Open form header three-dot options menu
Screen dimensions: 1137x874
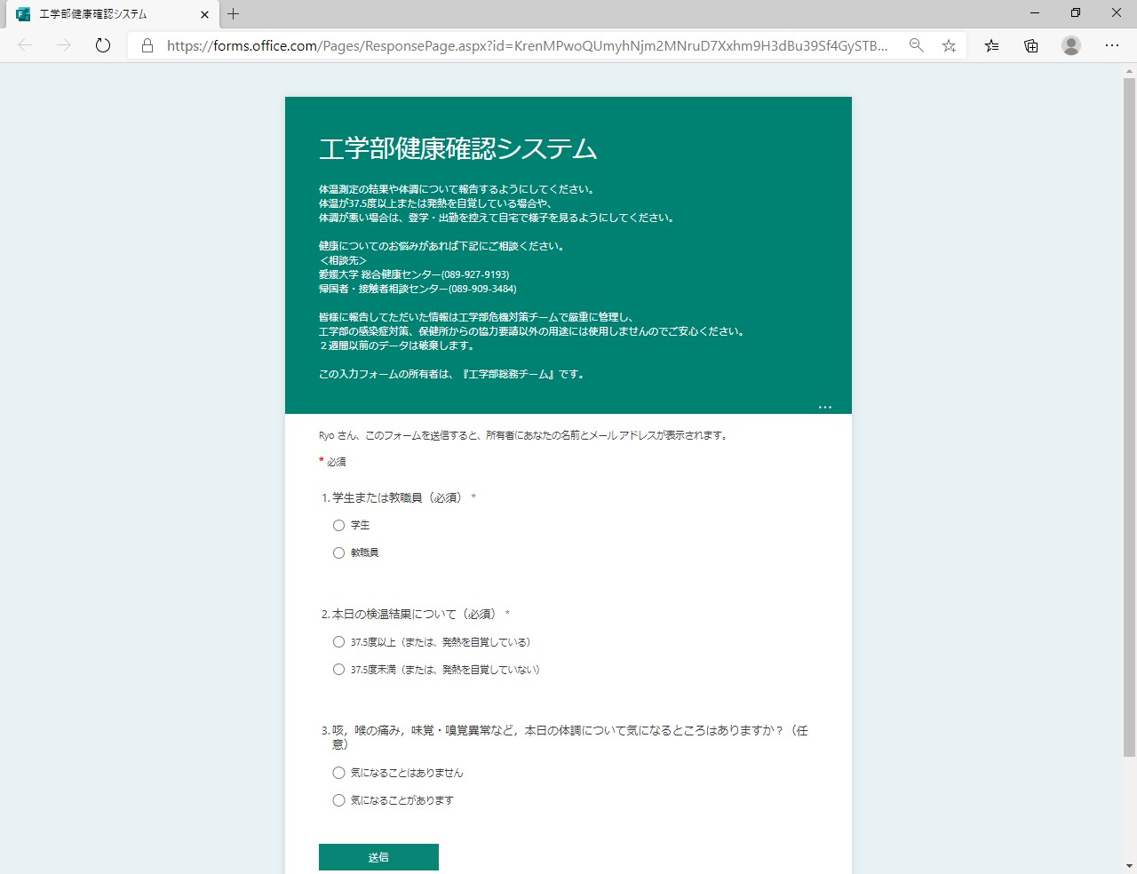824,407
